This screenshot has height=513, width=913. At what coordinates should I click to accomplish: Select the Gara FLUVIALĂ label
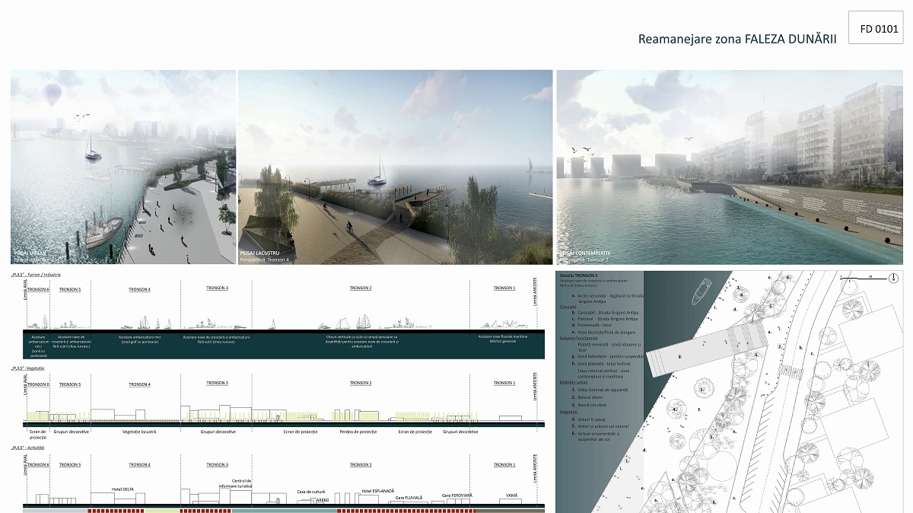click(x=409, y=497)
